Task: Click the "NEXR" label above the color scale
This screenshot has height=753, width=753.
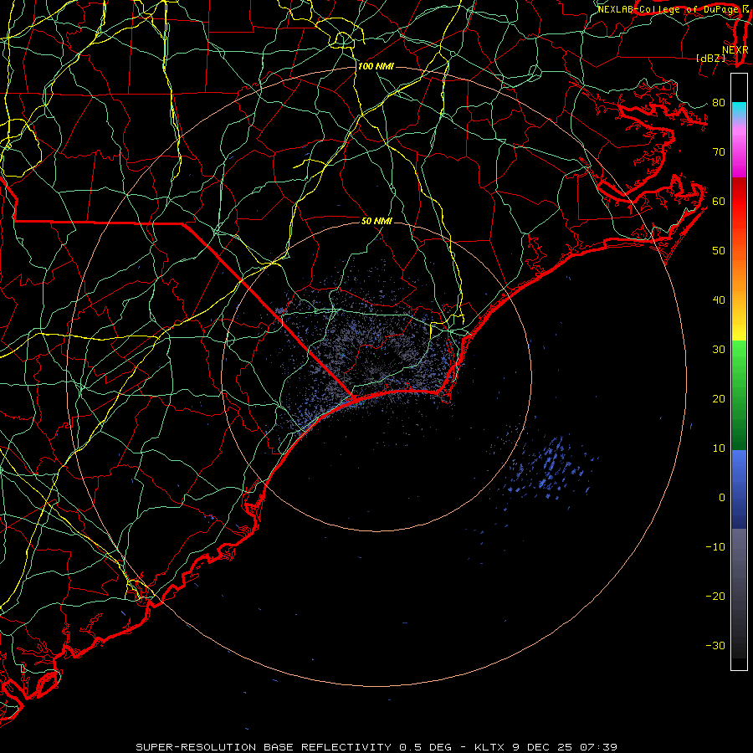Action: (735, 49)
